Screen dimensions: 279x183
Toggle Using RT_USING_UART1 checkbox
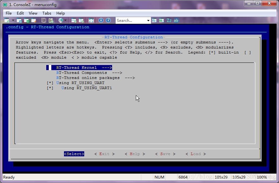[x=50, y=88]
